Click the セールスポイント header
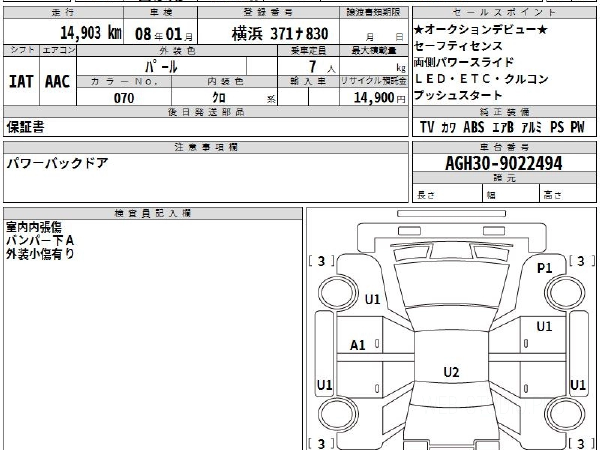Image resolution: width=600 pixels, height=450 pixels. pyautogui.click(x=505, y=13)
